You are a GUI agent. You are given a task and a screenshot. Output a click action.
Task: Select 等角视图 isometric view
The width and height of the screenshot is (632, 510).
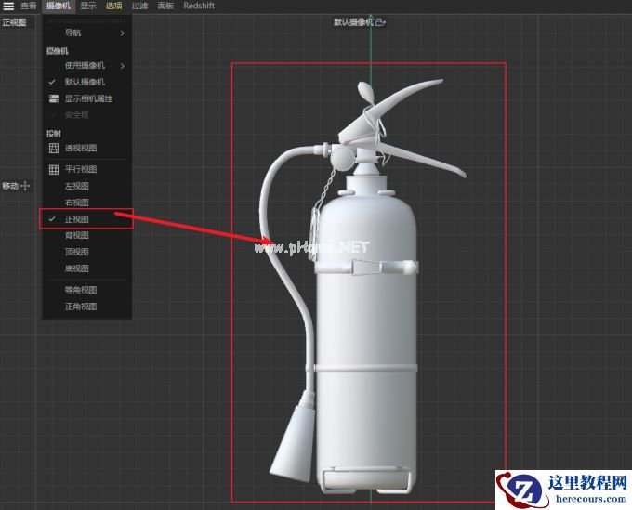81,290
